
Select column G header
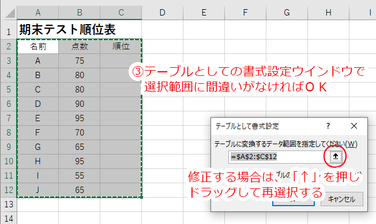point(287,13)
